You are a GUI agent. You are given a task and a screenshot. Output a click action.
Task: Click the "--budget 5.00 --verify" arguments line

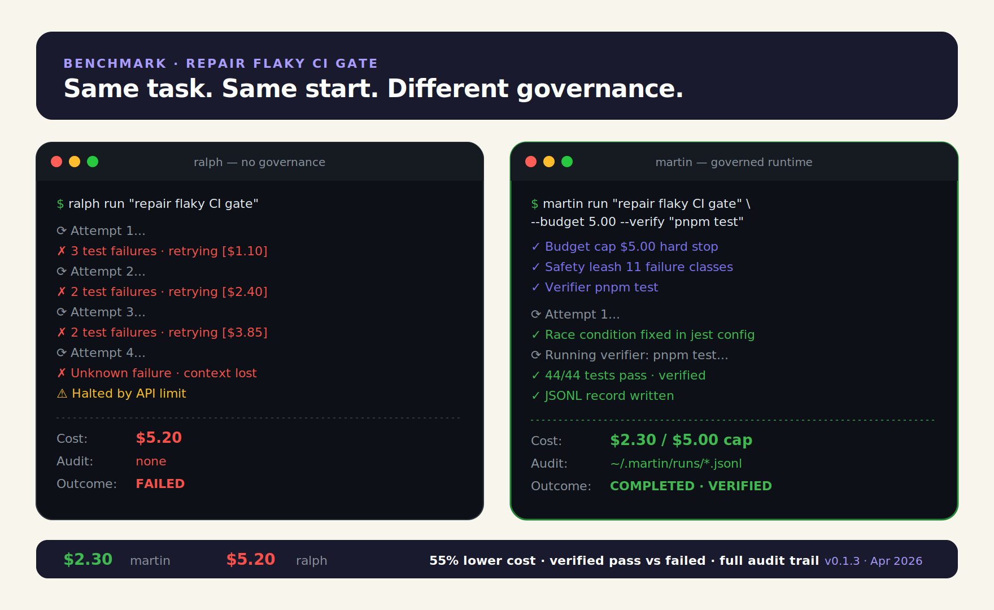pyautogui.click(x=637, y=221)
